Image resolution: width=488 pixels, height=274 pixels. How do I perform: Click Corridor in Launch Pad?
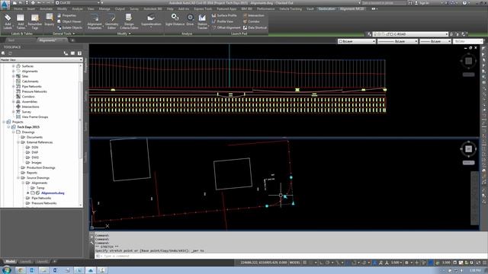pos(252,21)
